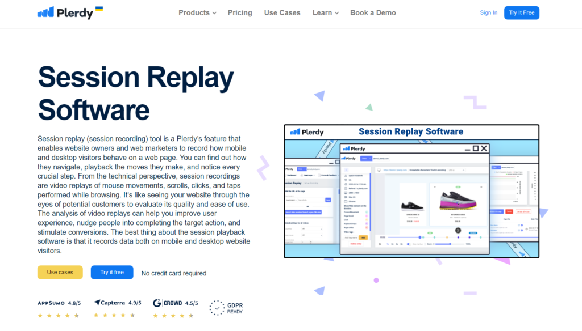
Task: Click the No credit card required text
Action: click(174, 273)
